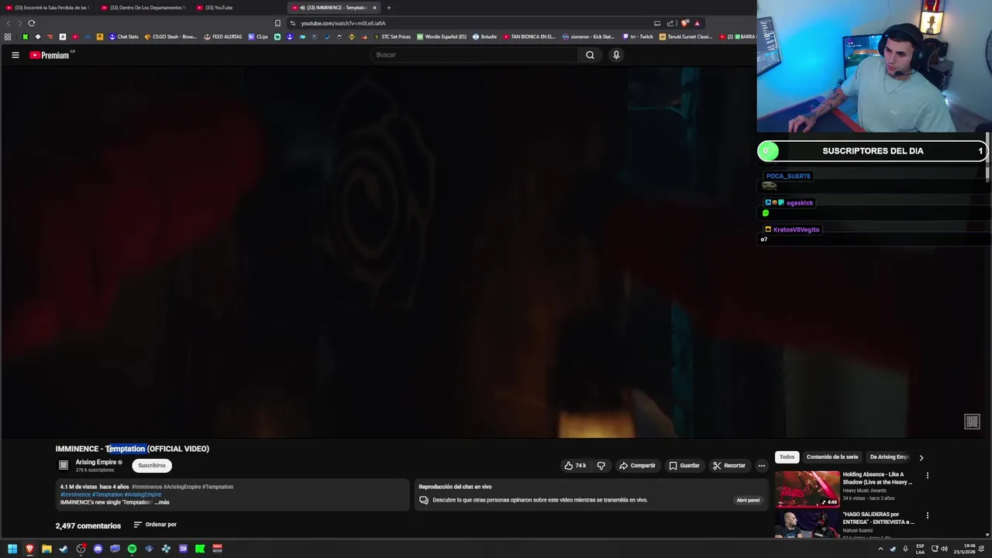Open the HAGO SALIDERAS video thumbnail
The image size is (992, 558).
(x=808, y=525)
